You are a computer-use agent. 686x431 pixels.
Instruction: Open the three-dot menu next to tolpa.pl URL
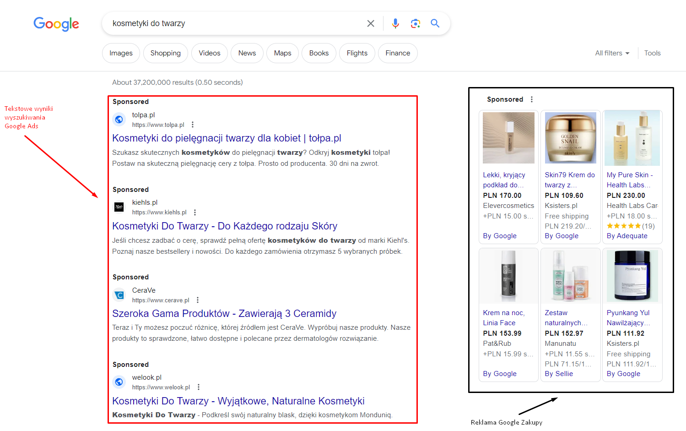click(193, 125)
